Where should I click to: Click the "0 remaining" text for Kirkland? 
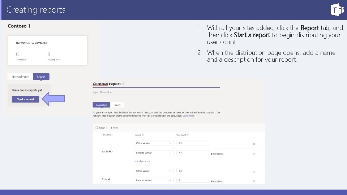217,182
